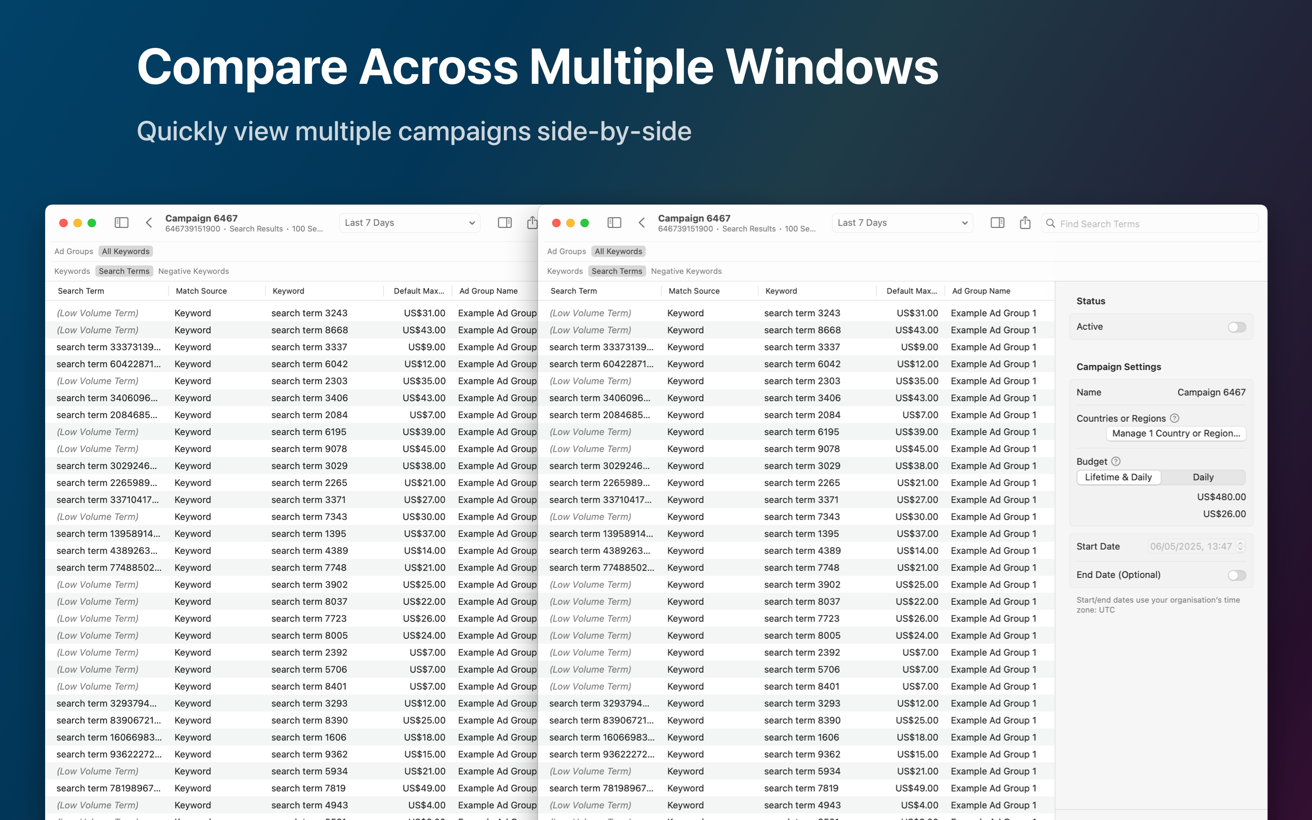
Task: Open Budget help question mark icon
Action: 1116,461
